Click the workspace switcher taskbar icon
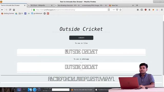 point(19,90)
